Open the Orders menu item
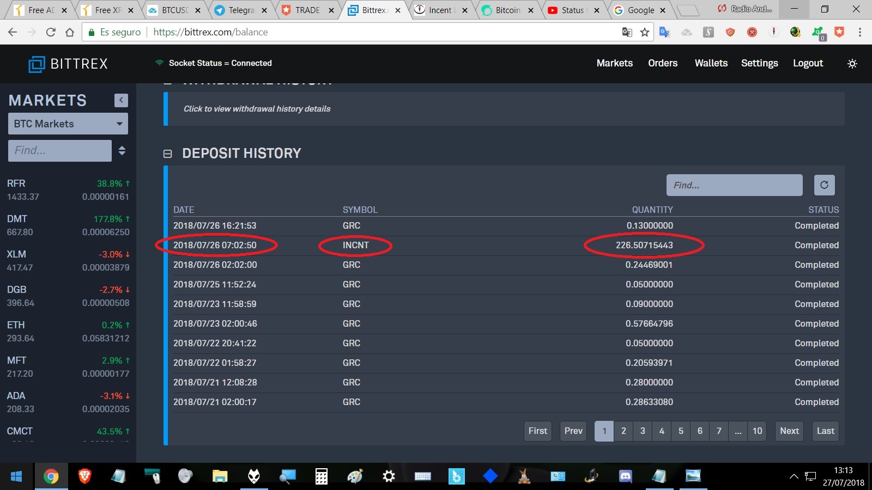Viewport: 872px width, 490px height. [x=663, y=63]
